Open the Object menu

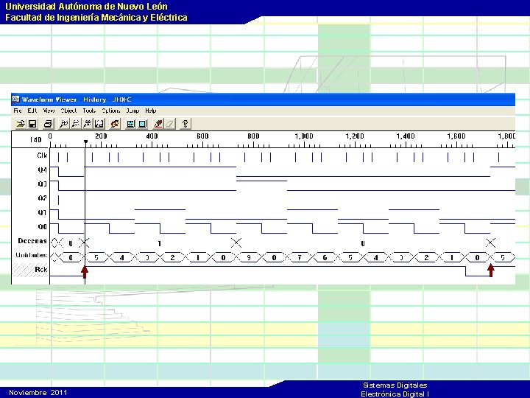(68, 111)
